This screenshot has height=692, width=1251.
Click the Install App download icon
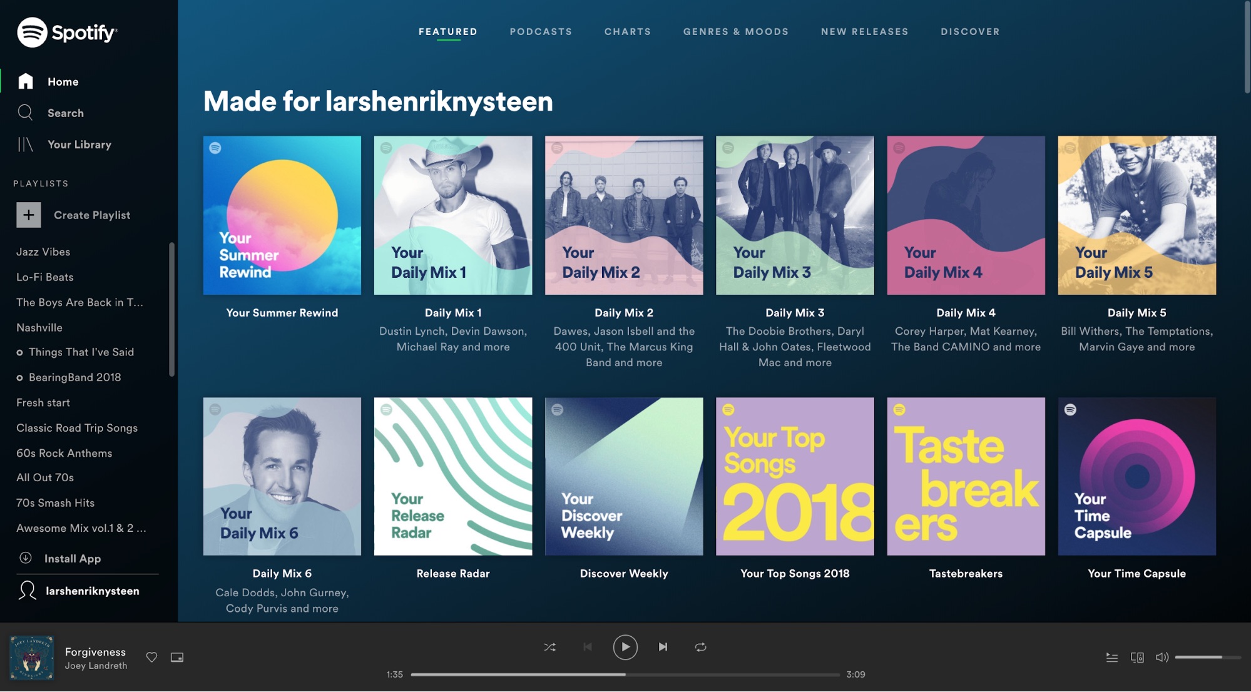click(x=25, y=558)
